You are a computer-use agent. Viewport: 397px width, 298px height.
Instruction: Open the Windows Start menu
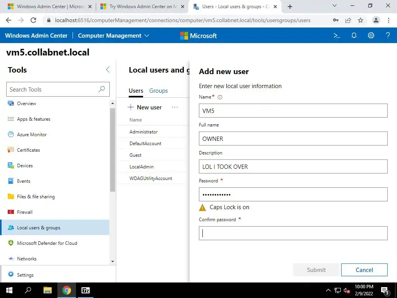(x=9, y=290)
